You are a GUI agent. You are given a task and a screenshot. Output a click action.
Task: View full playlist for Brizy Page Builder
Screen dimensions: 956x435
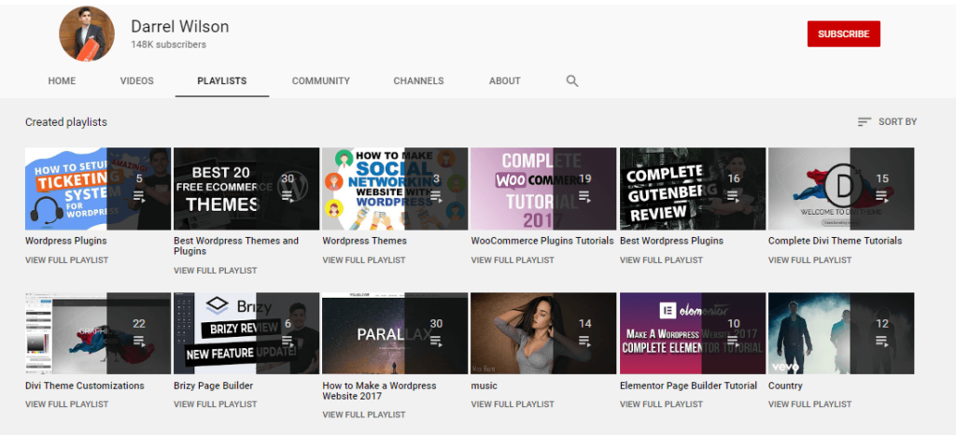coord(216,404)
